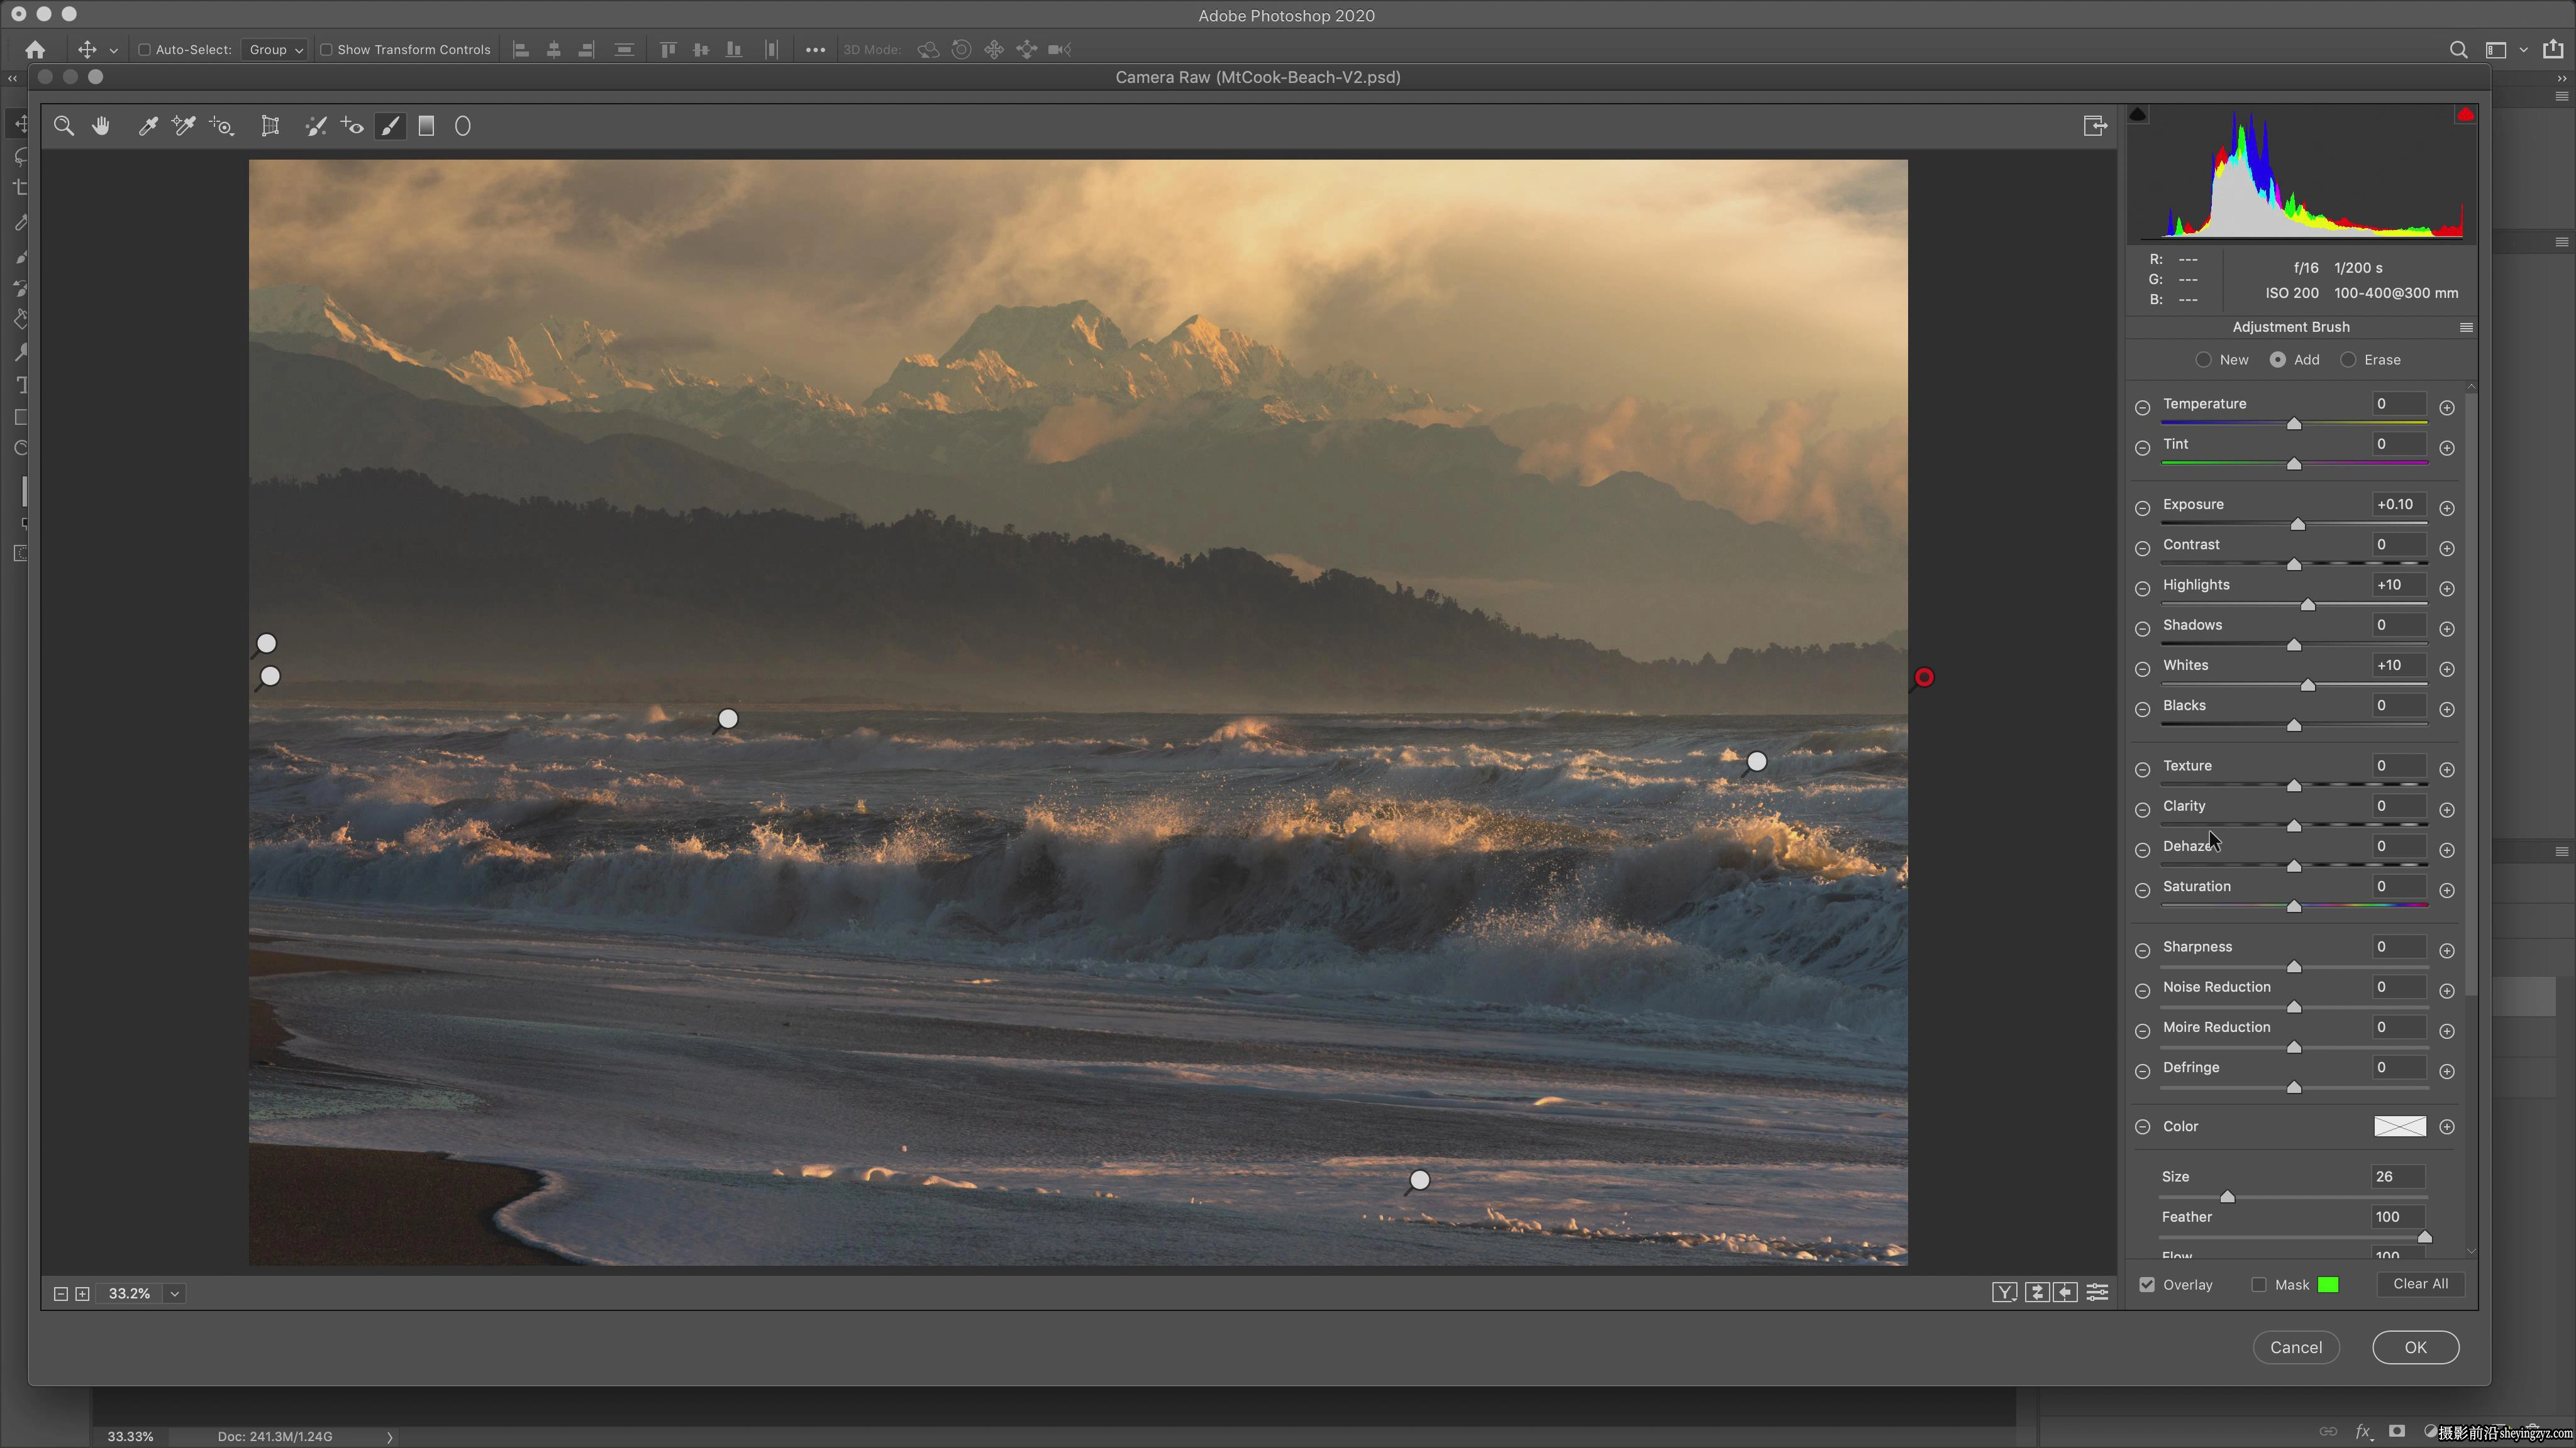Swap before and after settings icon
This screenshot has width=2576, height=1448.
(2036, 1293)
